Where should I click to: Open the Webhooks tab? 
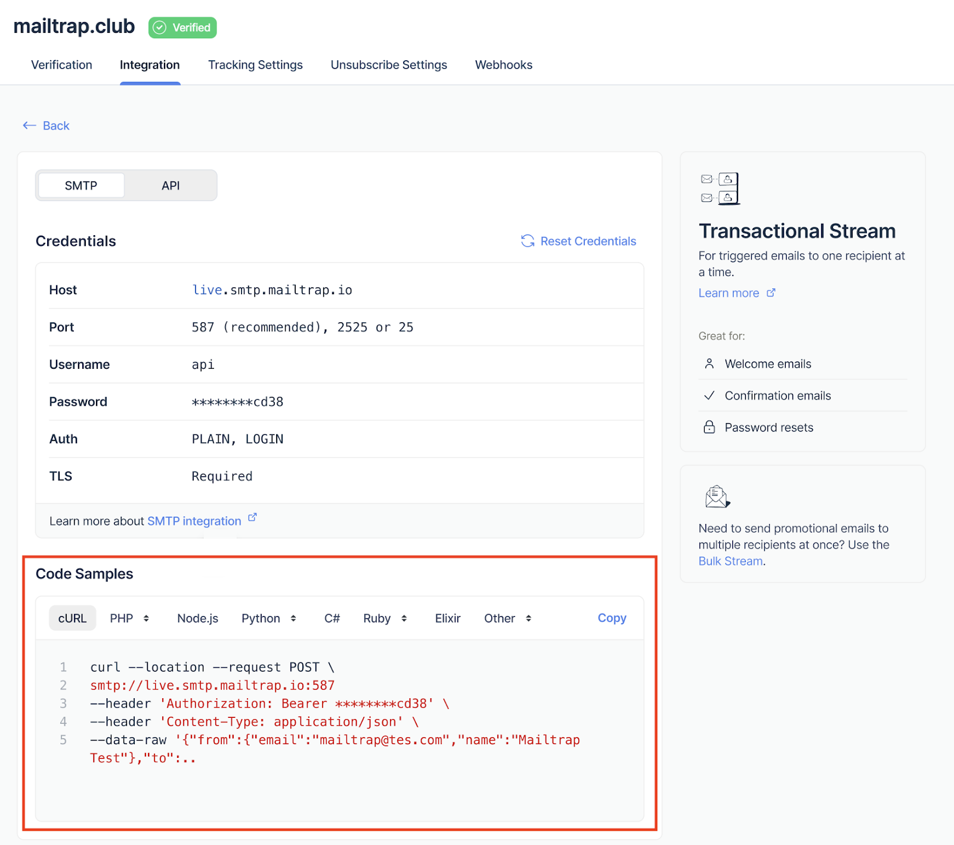pyautogui.click(x=503, y=65)
